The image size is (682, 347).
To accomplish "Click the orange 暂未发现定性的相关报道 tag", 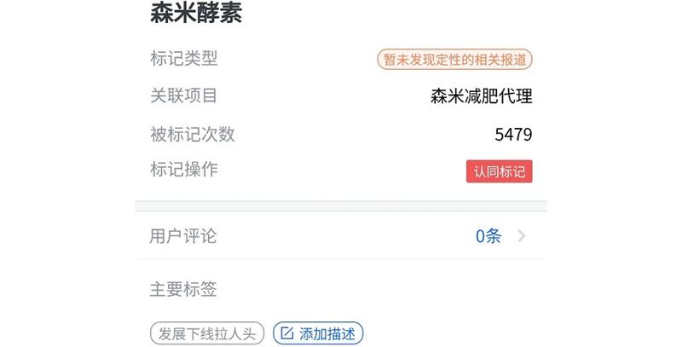I will [x=455, y=59].
